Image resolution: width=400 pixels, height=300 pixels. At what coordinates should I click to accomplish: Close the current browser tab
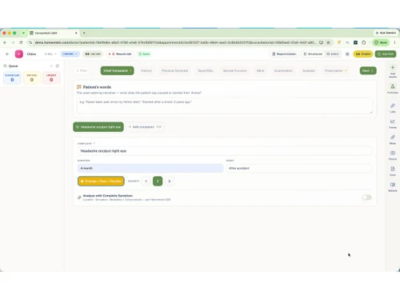76,33
